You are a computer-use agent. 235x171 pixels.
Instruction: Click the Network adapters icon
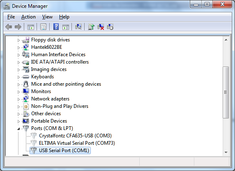click(x=26, y=99)
